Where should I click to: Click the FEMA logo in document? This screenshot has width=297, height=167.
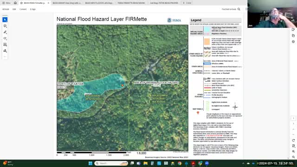tap(174, 20)
